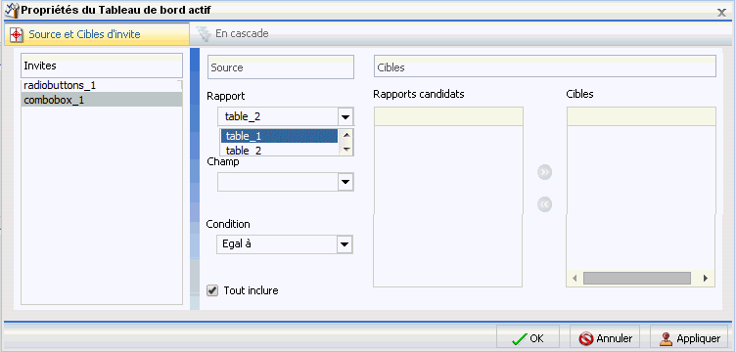The height and width of the screenshot is (352, 736).
Task: Click the green checkmark OK icon
Action: 519,338
